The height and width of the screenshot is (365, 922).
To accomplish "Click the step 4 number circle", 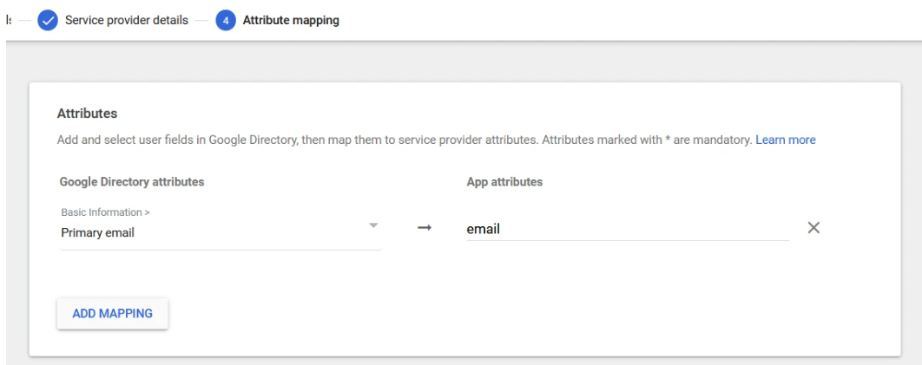I will (226, 20).
